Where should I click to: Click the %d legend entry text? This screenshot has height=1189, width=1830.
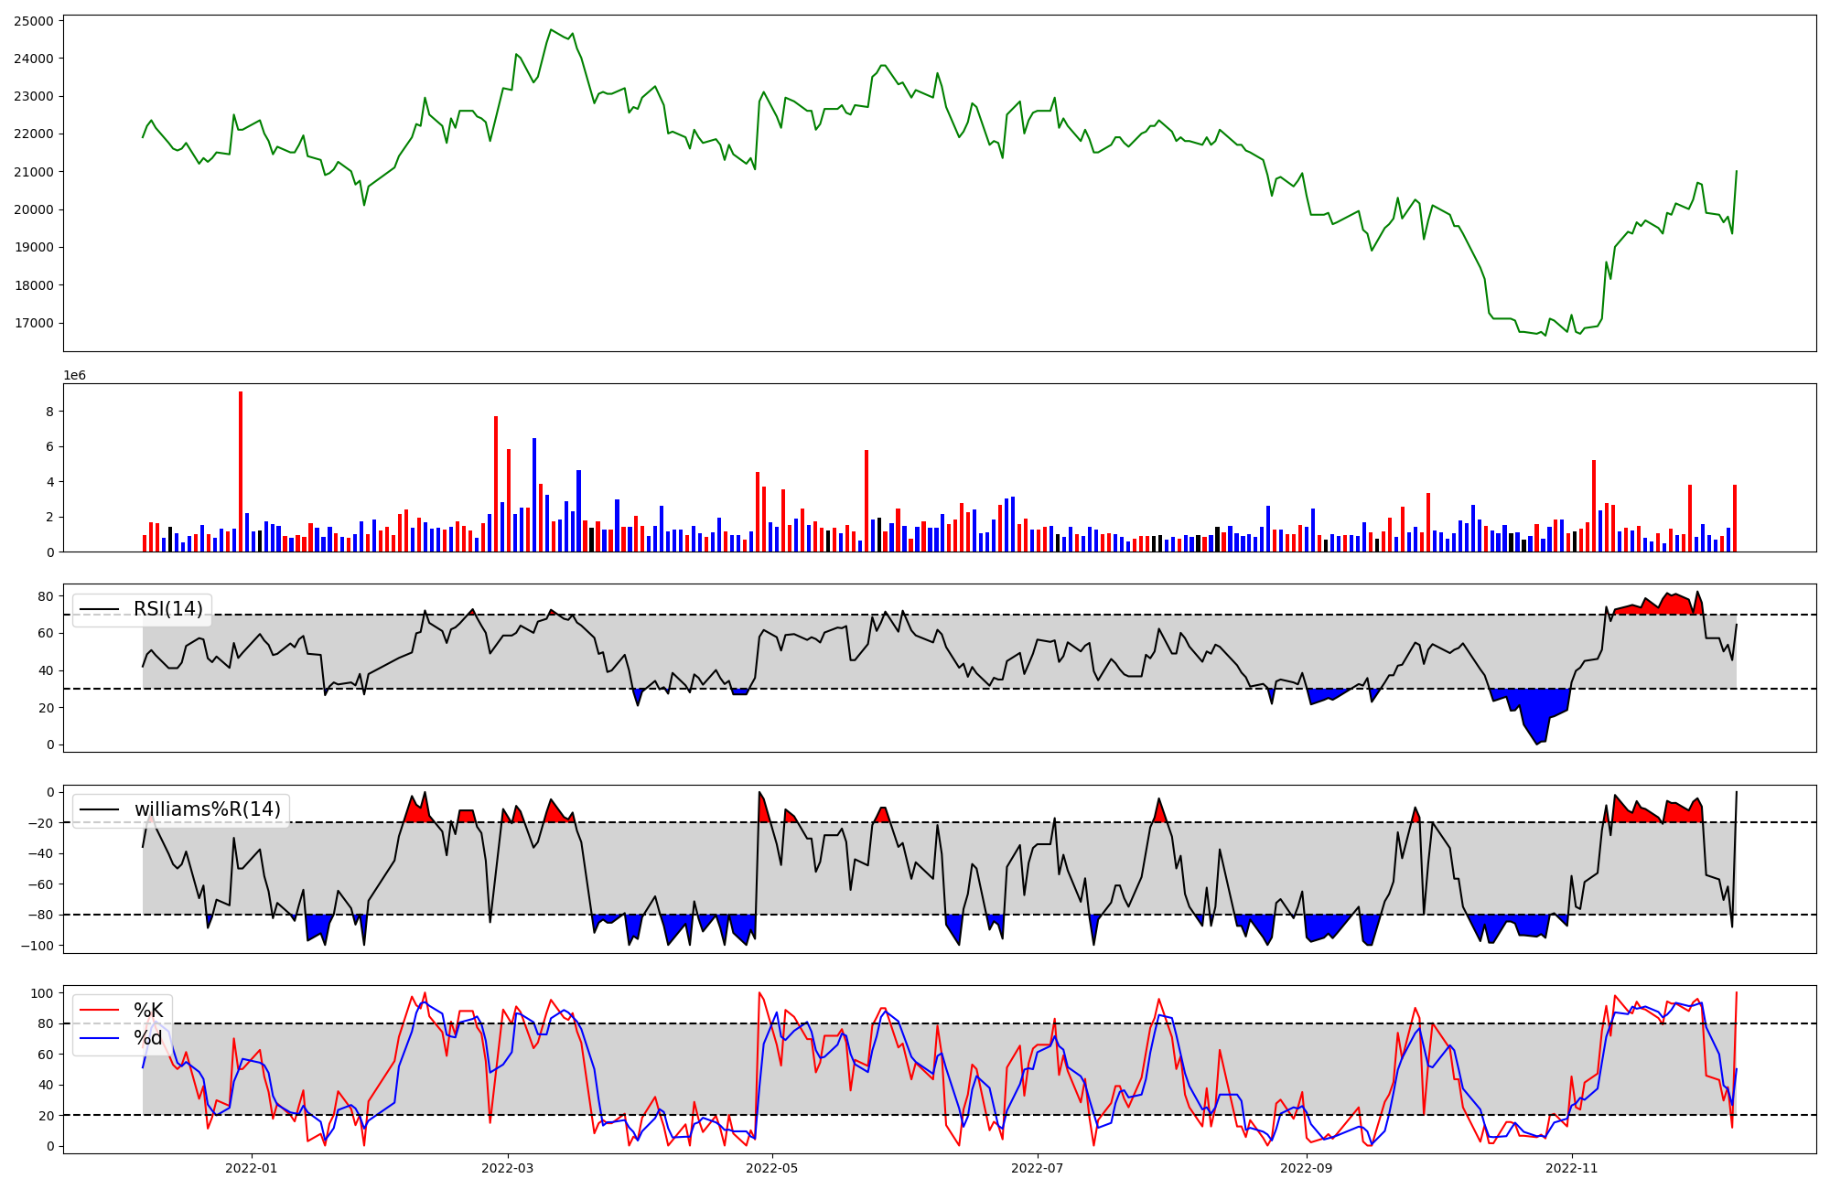(148, 1038)
